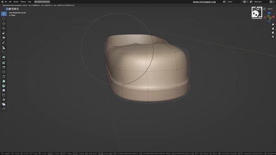Click the blue Z axis on the gizmo
276x155 pixels.
pyautogui.click(x=269, y=13)
